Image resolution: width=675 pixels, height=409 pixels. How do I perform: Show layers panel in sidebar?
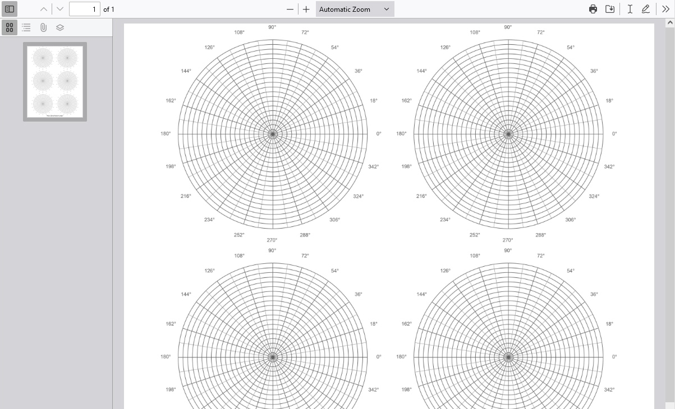click(60, 27)
